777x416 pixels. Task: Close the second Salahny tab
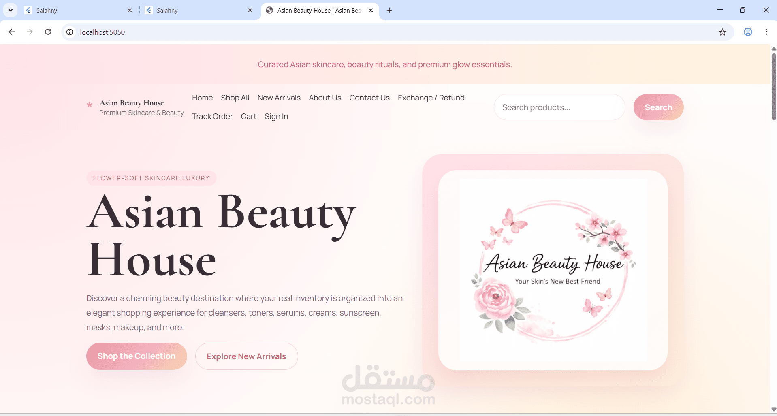(x=250, y=10)
